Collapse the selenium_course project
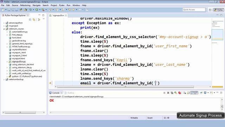This screenshot has height=127, width=225. [x=4, y=29]
